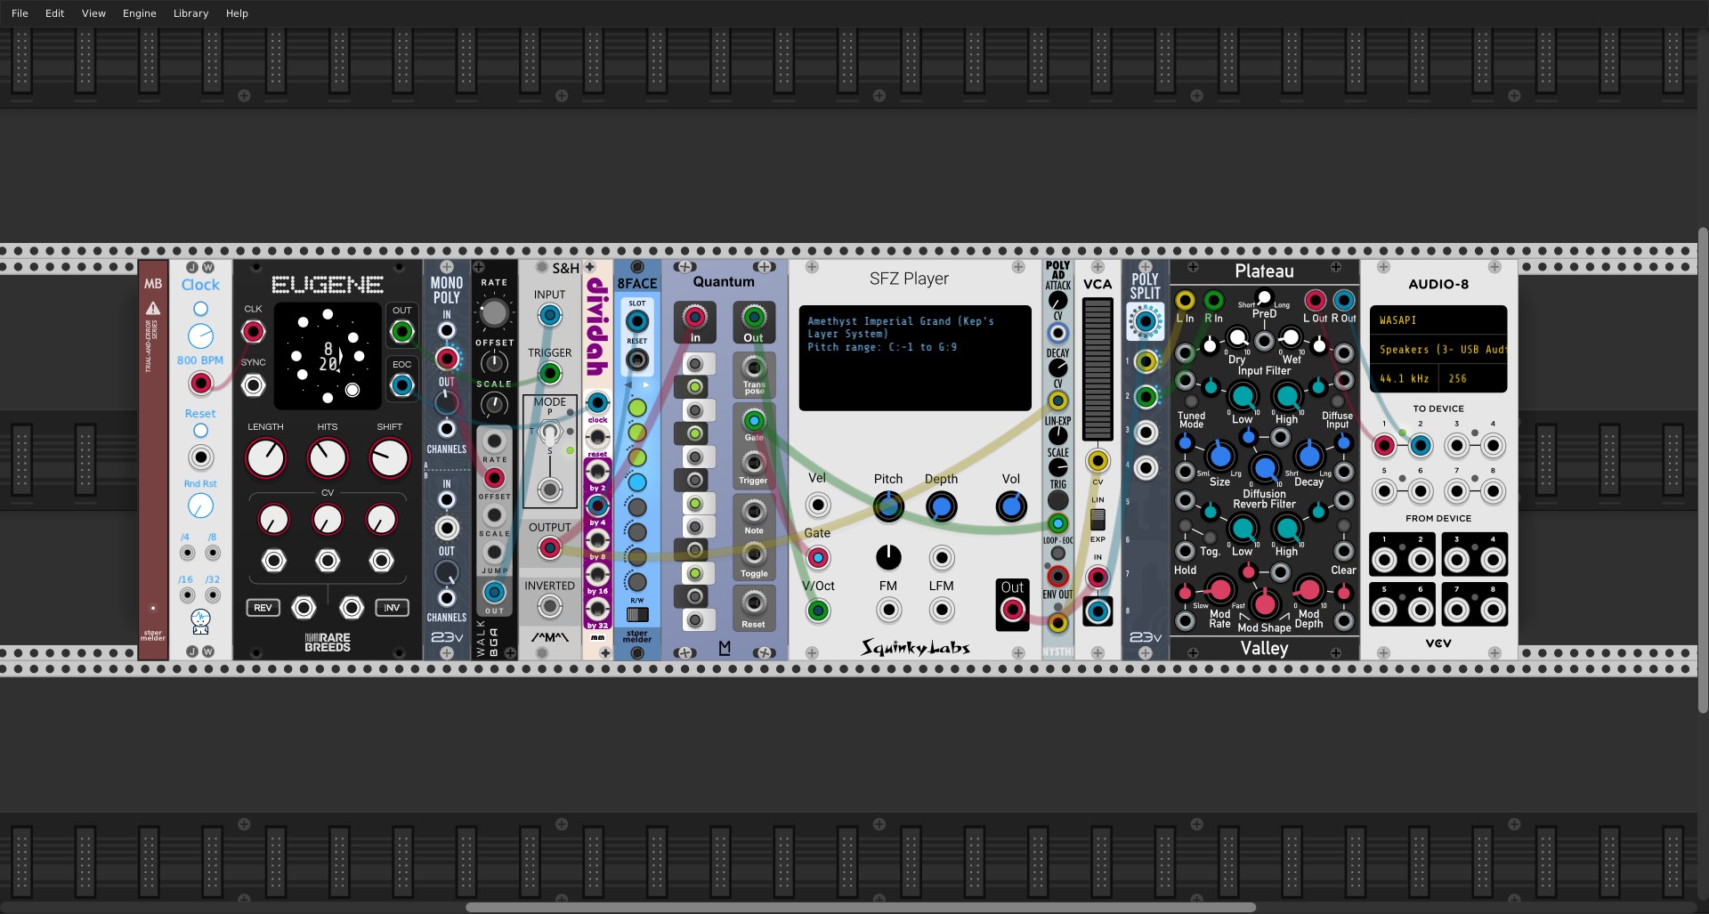Click the REV button on Eugene

point(263,608)
